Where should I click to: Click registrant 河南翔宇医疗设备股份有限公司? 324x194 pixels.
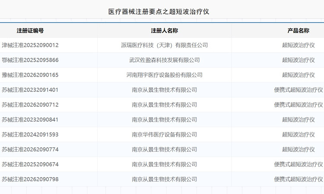164,75
